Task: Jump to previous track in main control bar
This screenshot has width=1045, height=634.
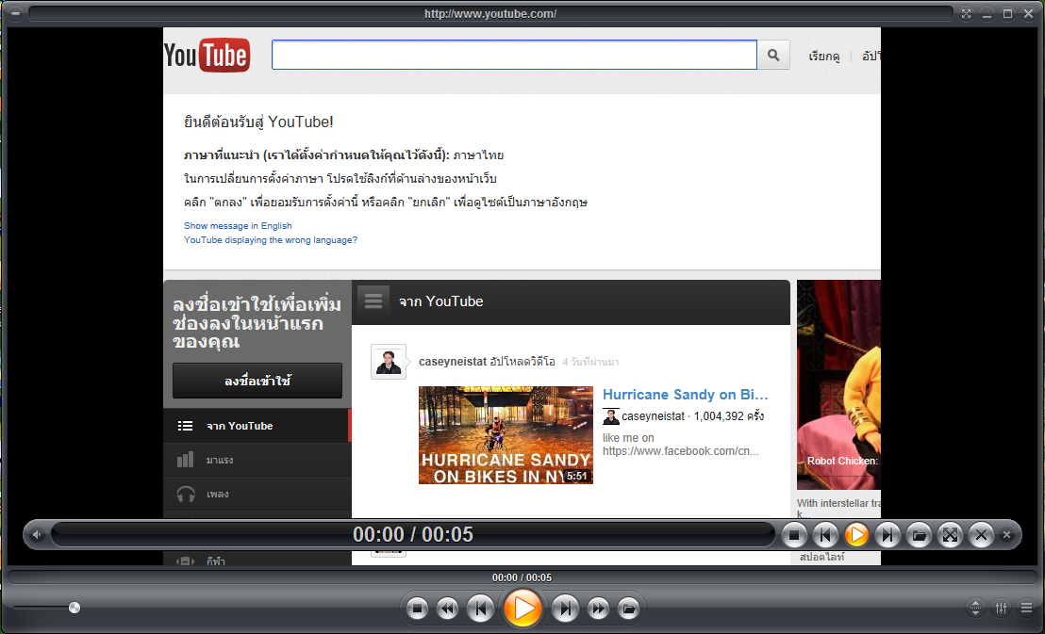Action: click(480, 608)
